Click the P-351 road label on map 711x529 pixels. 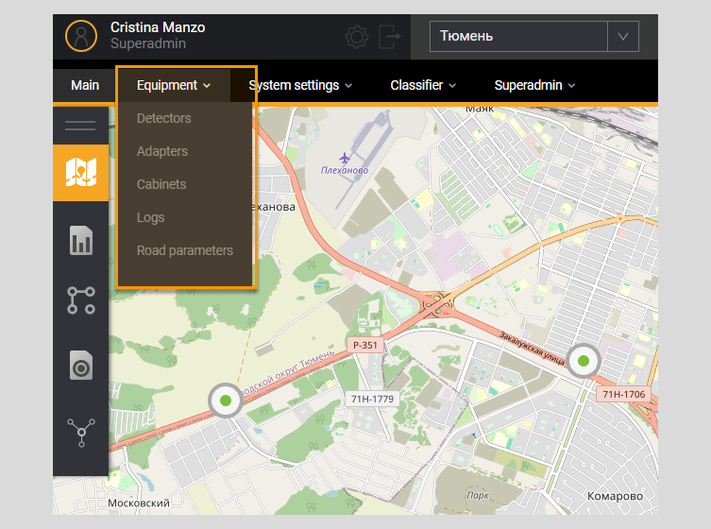coord(365,345)
